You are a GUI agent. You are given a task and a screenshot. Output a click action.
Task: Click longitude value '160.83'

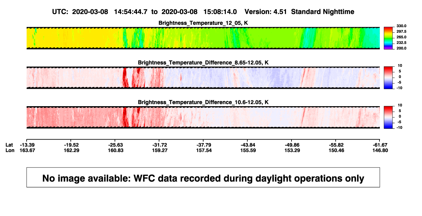(116, 150)
